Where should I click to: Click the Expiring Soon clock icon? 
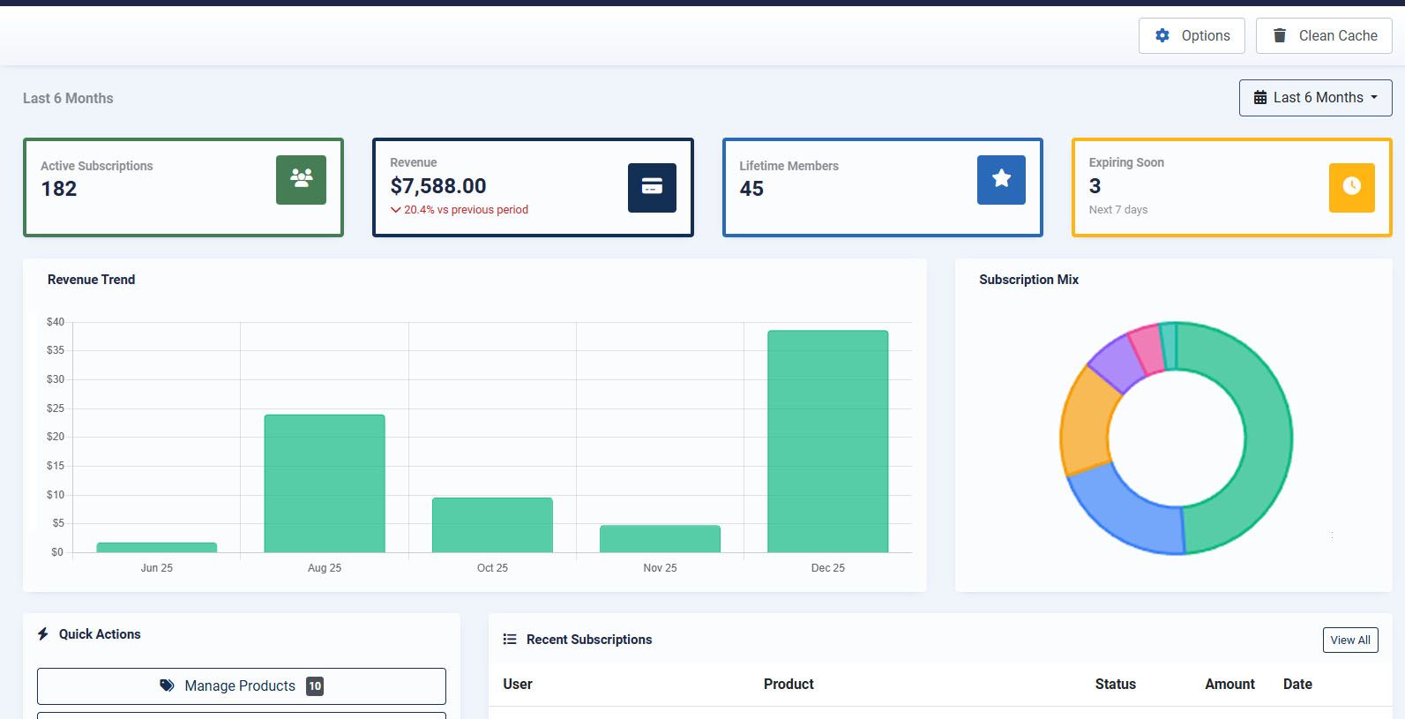click(x=1351, y=187)
